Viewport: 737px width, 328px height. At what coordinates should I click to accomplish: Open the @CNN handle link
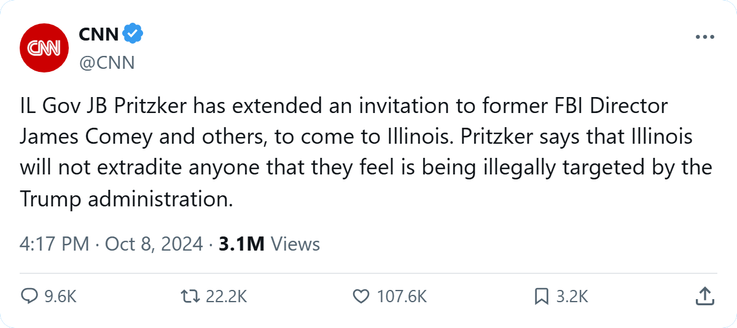pos(106,63)
